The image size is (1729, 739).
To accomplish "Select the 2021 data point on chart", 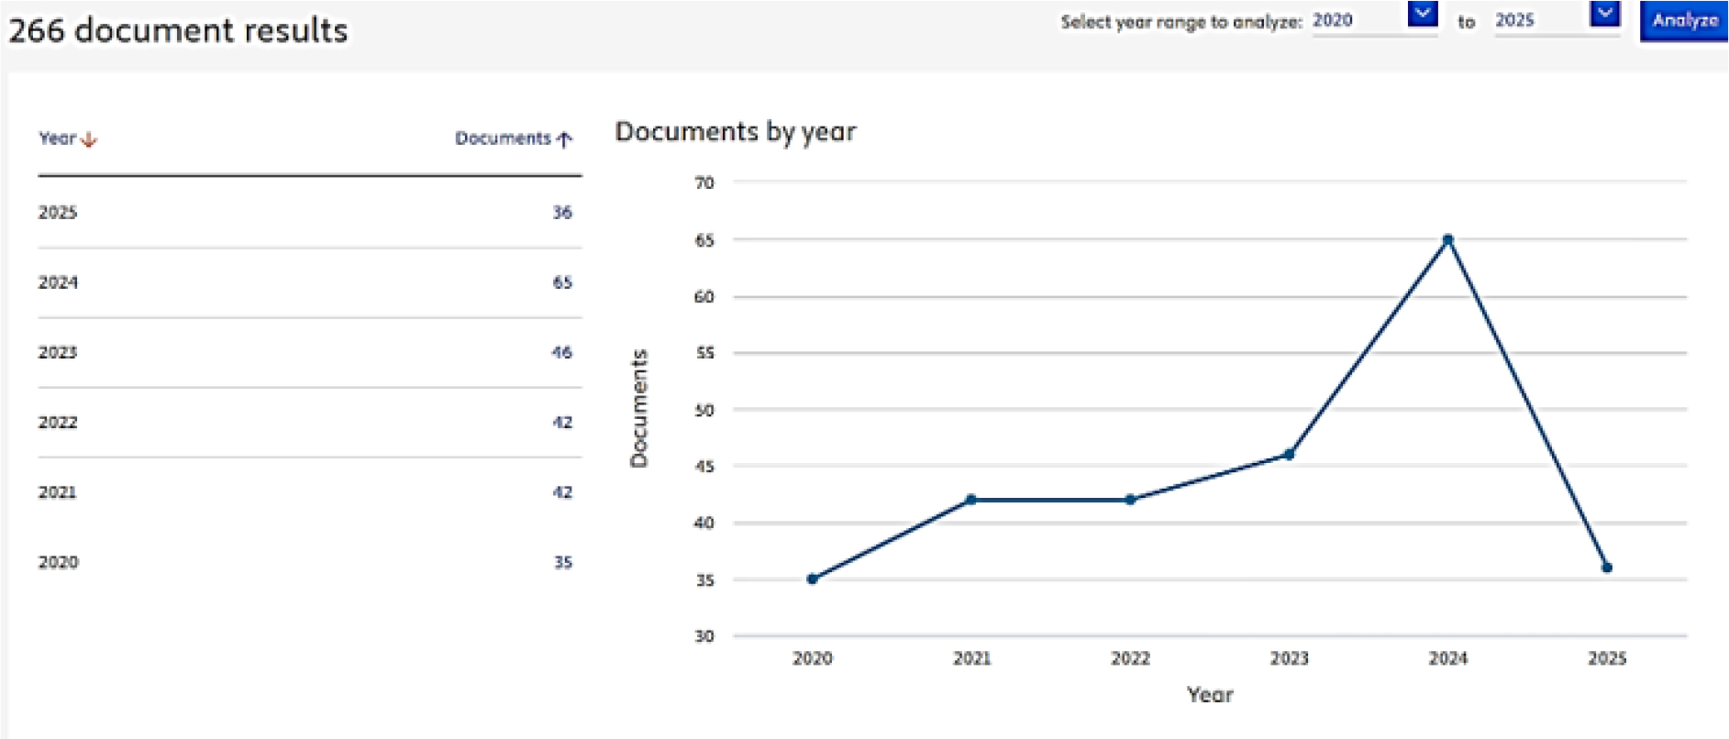I will point(970,500).
